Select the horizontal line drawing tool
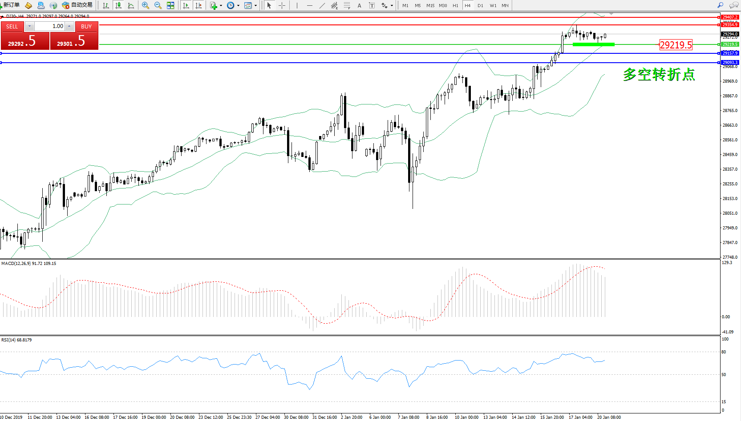Image resolution: width=741 pixels, height=421 pixels. click(309, 5)
